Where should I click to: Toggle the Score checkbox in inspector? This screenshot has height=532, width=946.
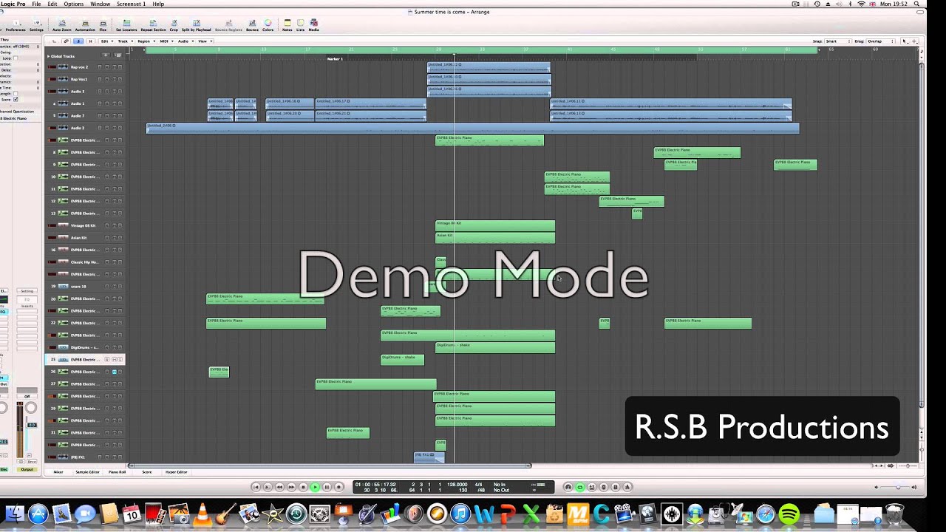pyautogui.click(x=16, y=99)
